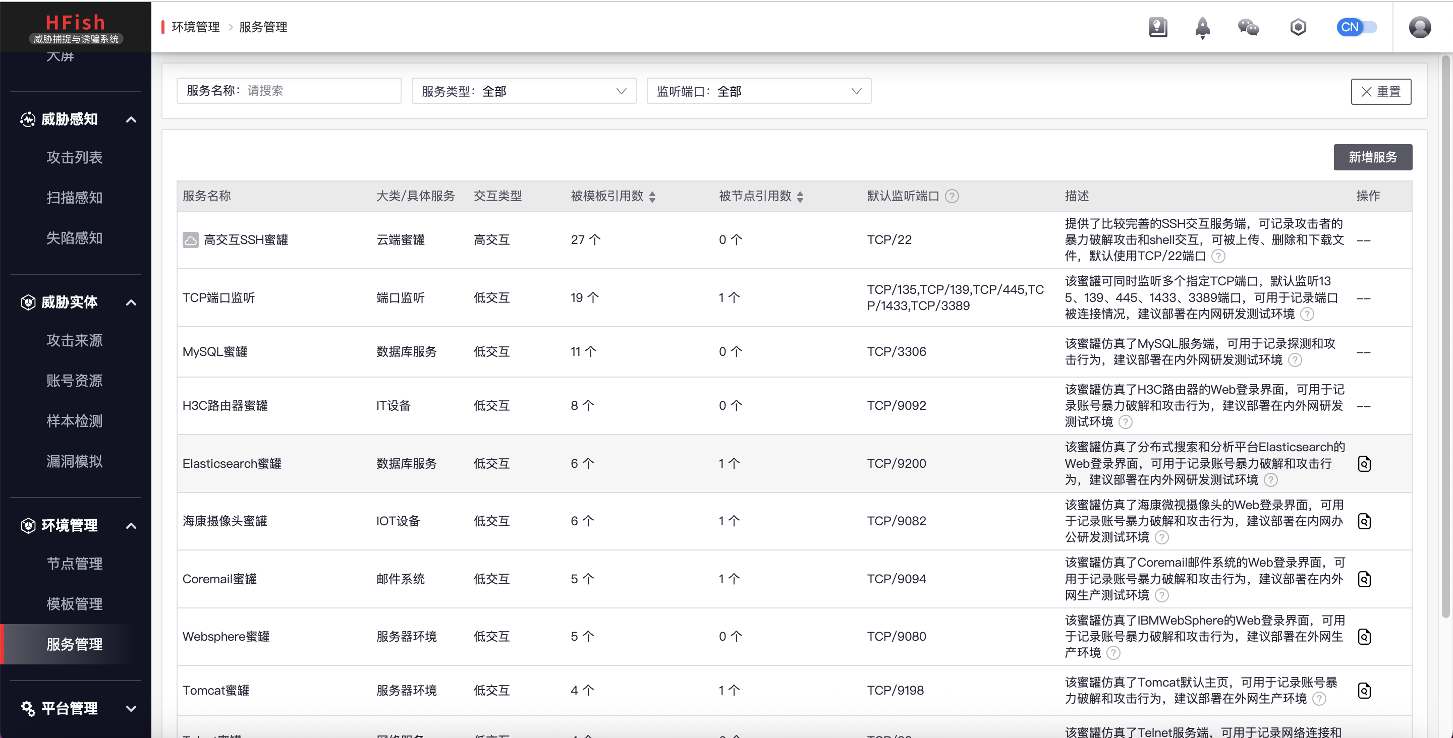Sort by 被模板引用数 column
The image size is (1453, 738).
tap(652, 196)
